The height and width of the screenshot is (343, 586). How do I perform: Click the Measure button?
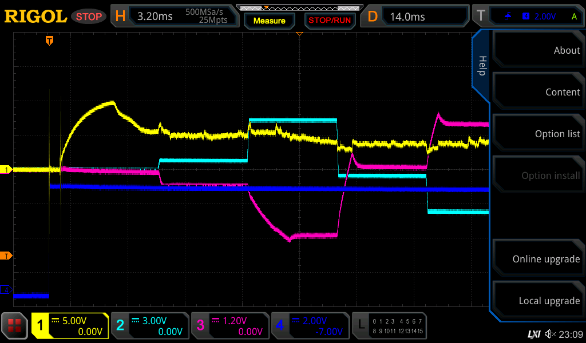[269, 21]
